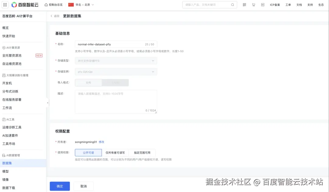Screen dimensions: 329x192
Task: Click the 取消 cancel button
Action: pyautogui.click(x=83, y=186)
